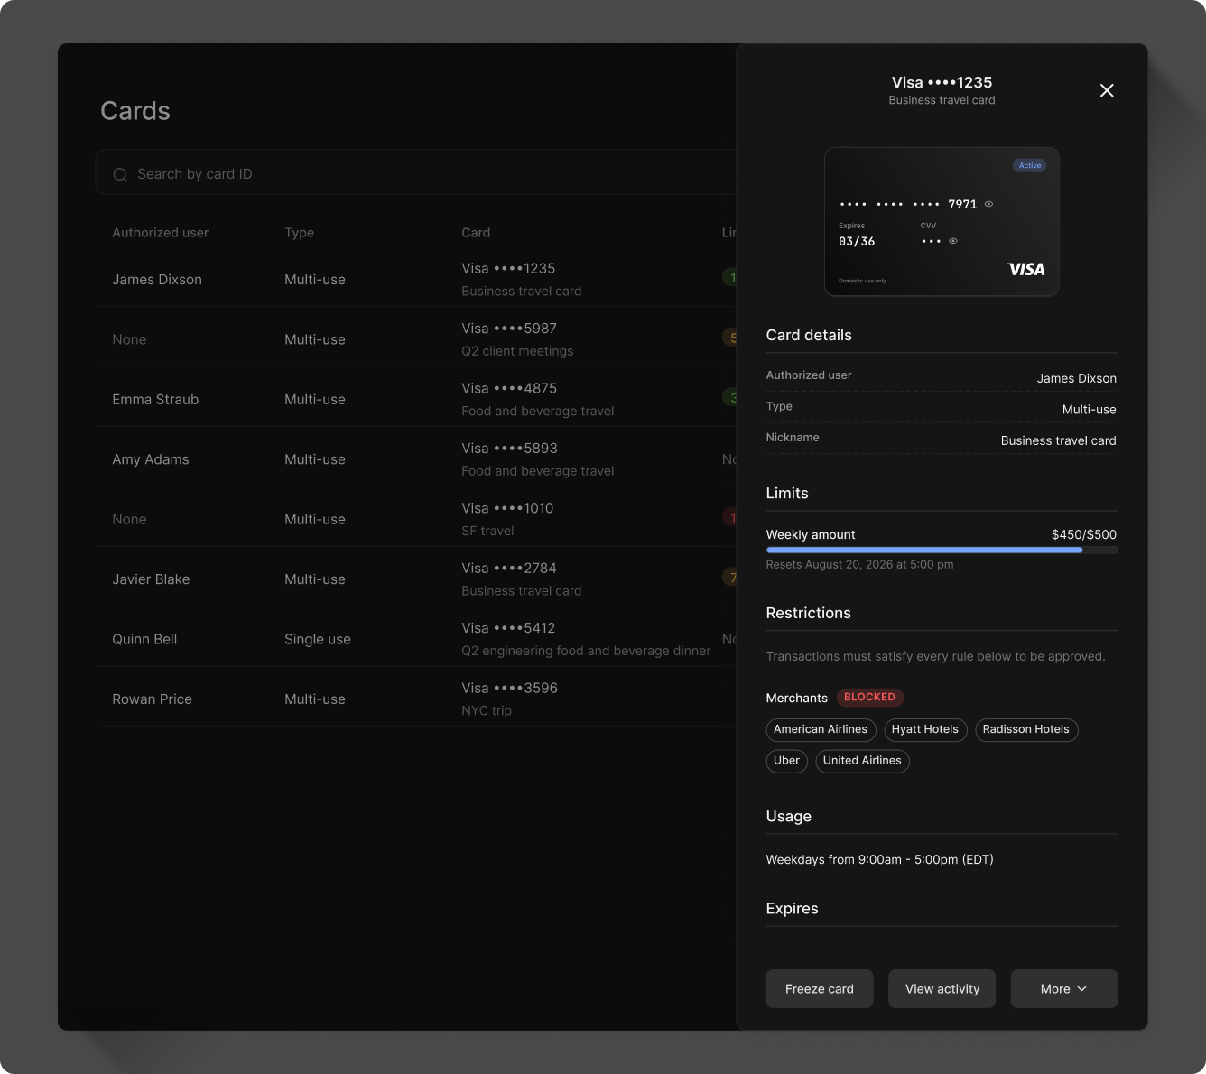Click the Resets August 20, 2026 text
Image resolution: width=1206 pixels, height=1074 pixels.
(x=860, y=565)
